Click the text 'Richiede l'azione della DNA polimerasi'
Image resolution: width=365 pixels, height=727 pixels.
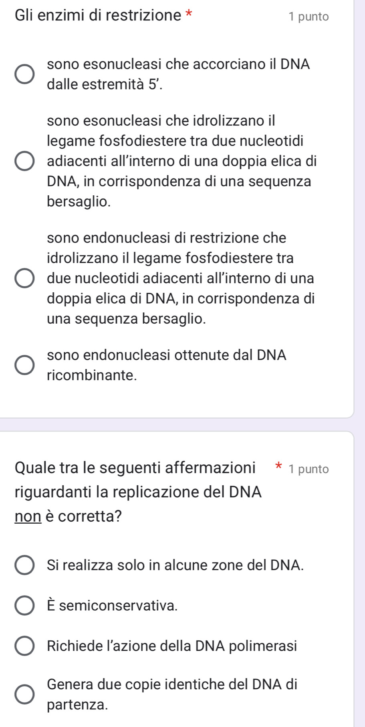click(172, 646)
